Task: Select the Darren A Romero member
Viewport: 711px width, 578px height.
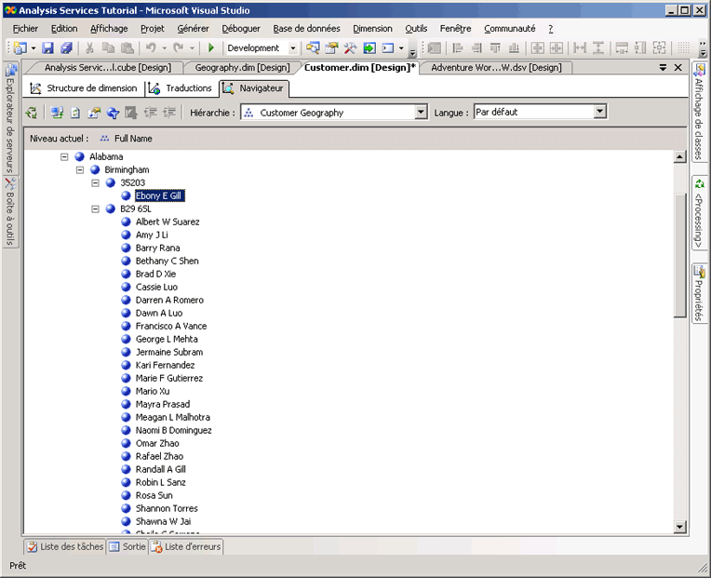Action: click(169, 300)
